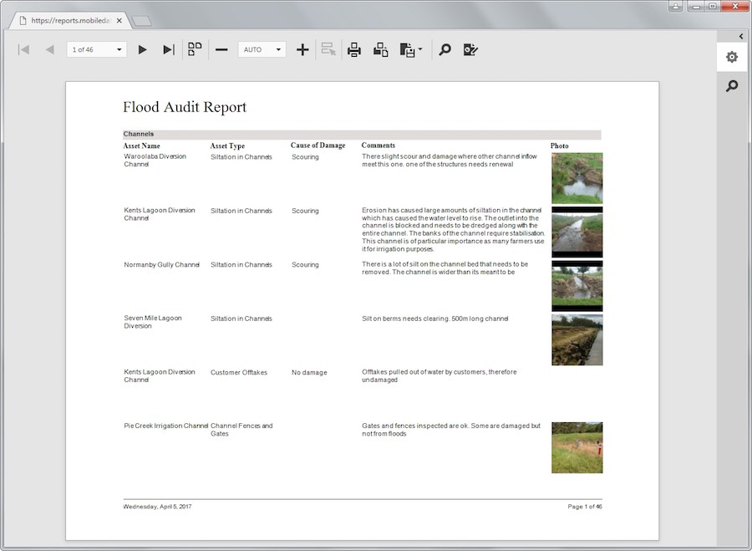The image size is (752, 551).
Task: Click the Page 1 of 46 footer text
Action: 585,507
